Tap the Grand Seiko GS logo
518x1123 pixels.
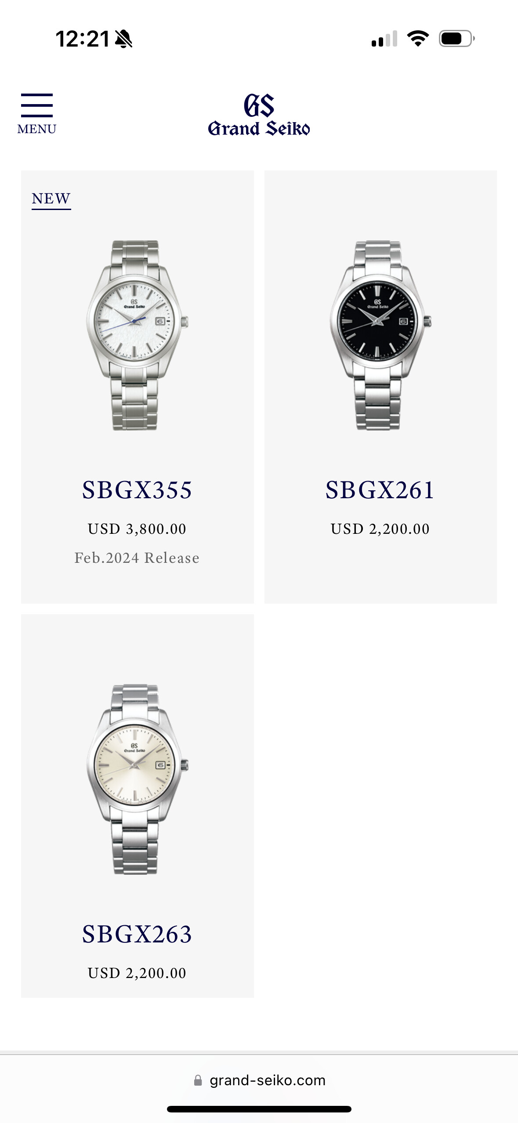pos(259,115)
